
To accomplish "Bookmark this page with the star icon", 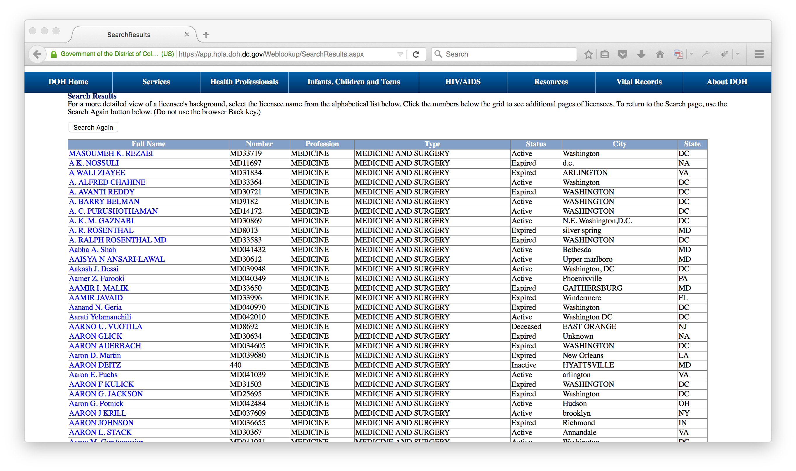I will point(588,54).
